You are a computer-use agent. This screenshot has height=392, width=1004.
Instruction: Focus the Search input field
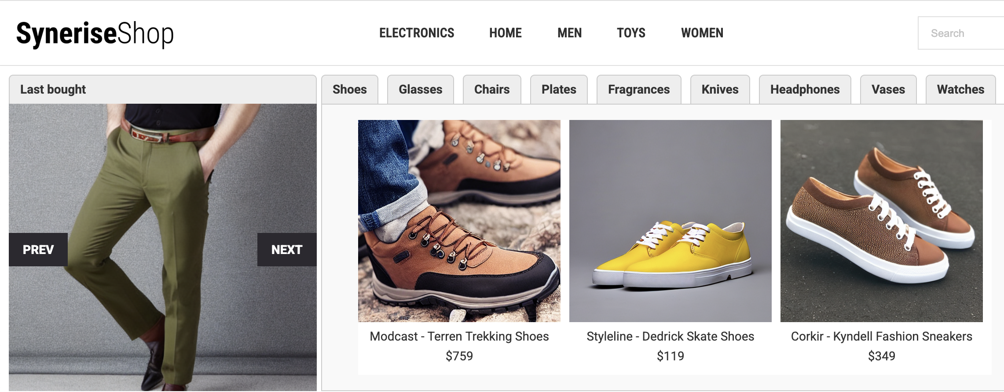point(961,33)
